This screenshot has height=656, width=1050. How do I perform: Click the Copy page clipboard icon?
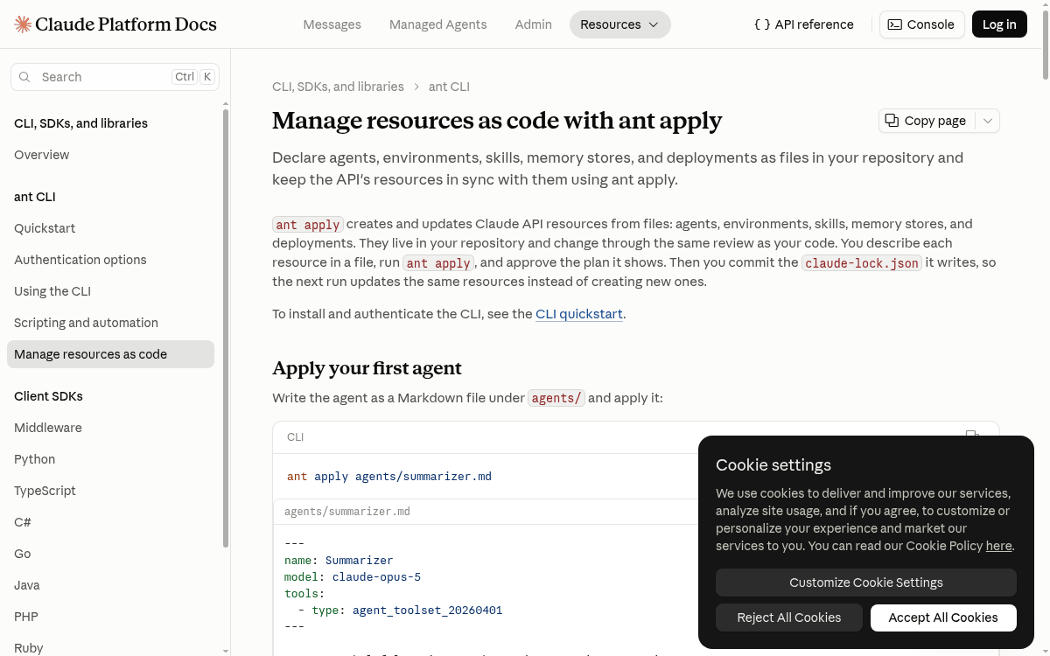[x=892, y=121]
